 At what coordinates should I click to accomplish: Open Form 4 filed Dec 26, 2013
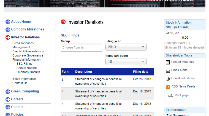point(63,79)
